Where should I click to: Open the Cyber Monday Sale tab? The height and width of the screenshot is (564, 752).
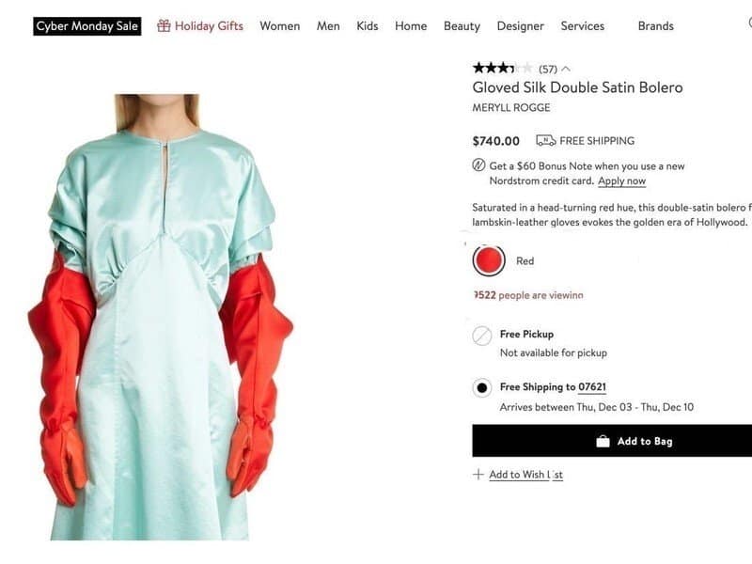[87, 26]
